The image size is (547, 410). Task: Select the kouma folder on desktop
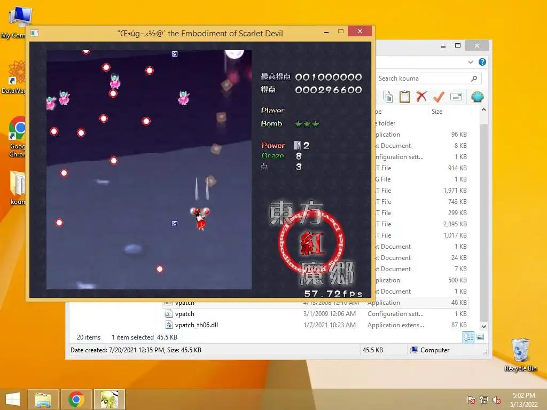17,187
